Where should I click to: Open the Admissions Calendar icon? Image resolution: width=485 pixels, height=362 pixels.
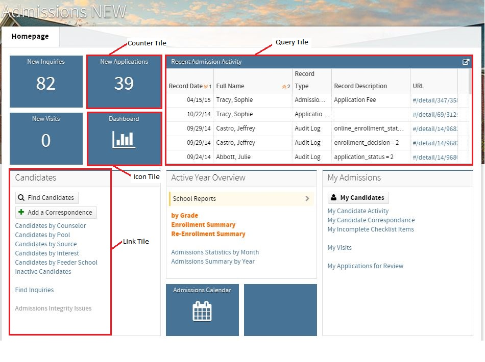[202, 312]
